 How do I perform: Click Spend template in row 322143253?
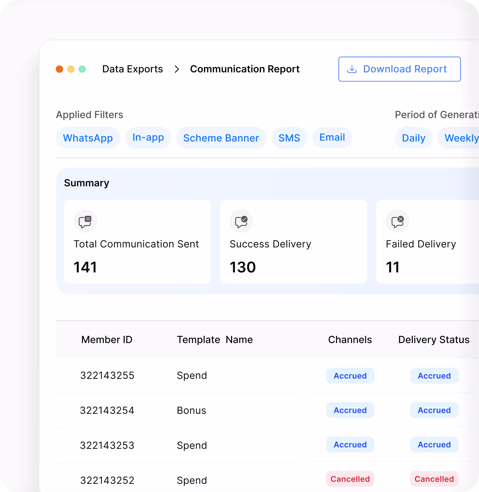click(x=192, y=446)
